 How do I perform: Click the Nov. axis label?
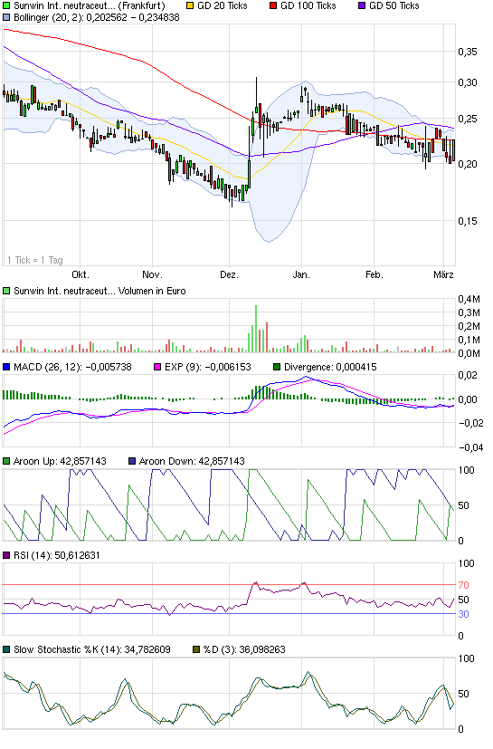[152, 274]
